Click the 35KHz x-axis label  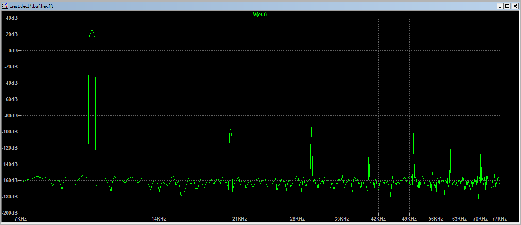342,219
